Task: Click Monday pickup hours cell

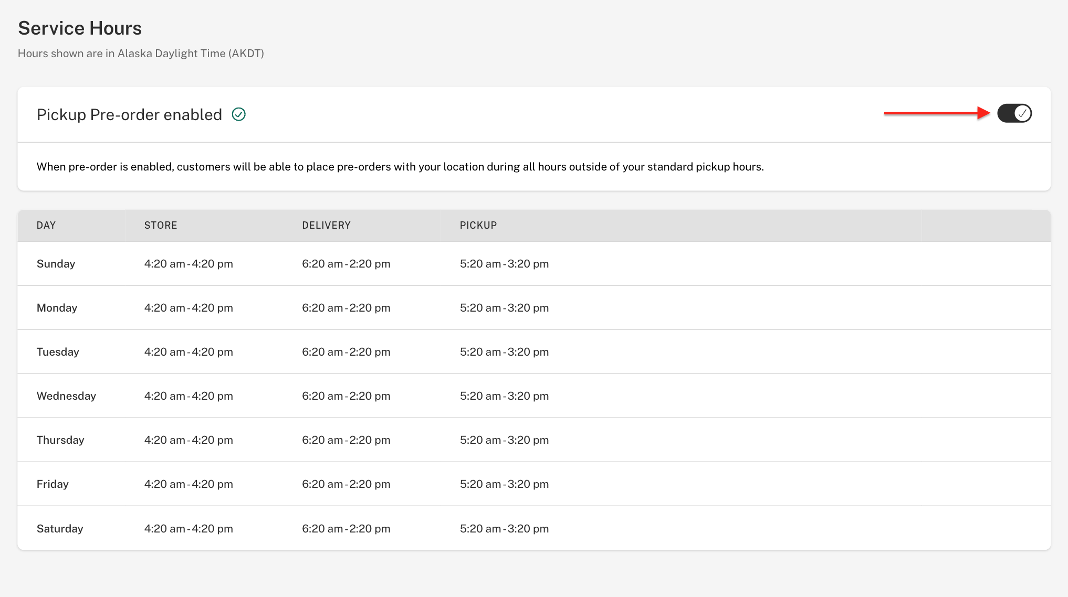Action: click(x=504, y=308)
